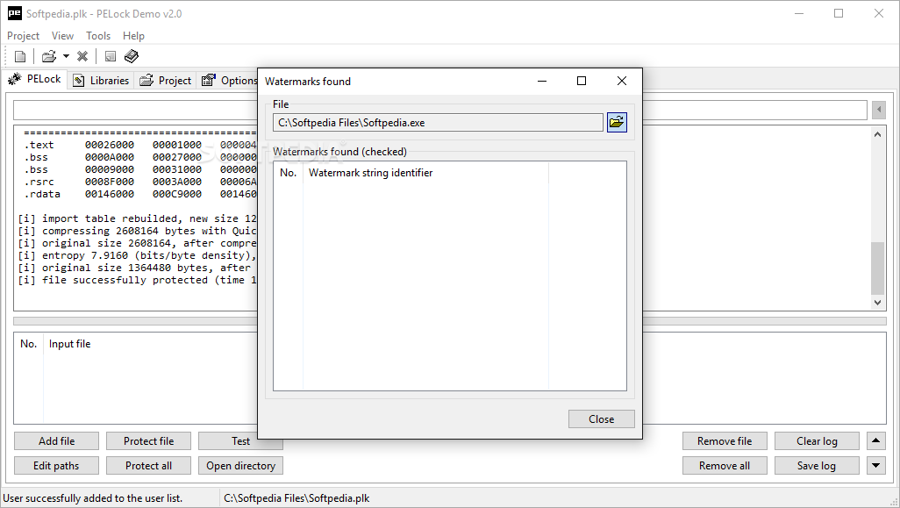Image resolution: width=900 pixels, height=508 pixels.
Task: Click the 'file successfully protected' log line
Action: click(x=137, y=280)
